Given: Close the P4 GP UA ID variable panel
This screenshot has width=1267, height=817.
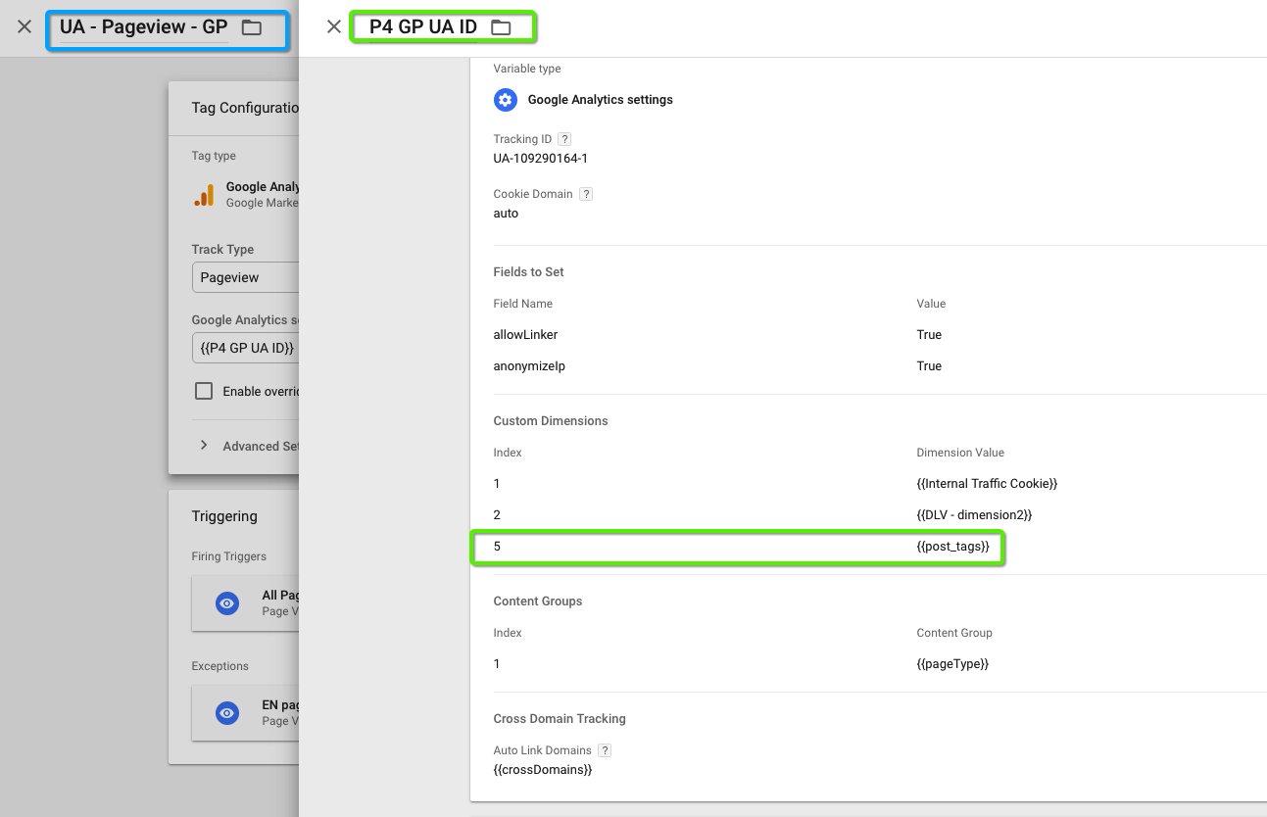Looking at the screenshot, I should [x=334, y=26].
